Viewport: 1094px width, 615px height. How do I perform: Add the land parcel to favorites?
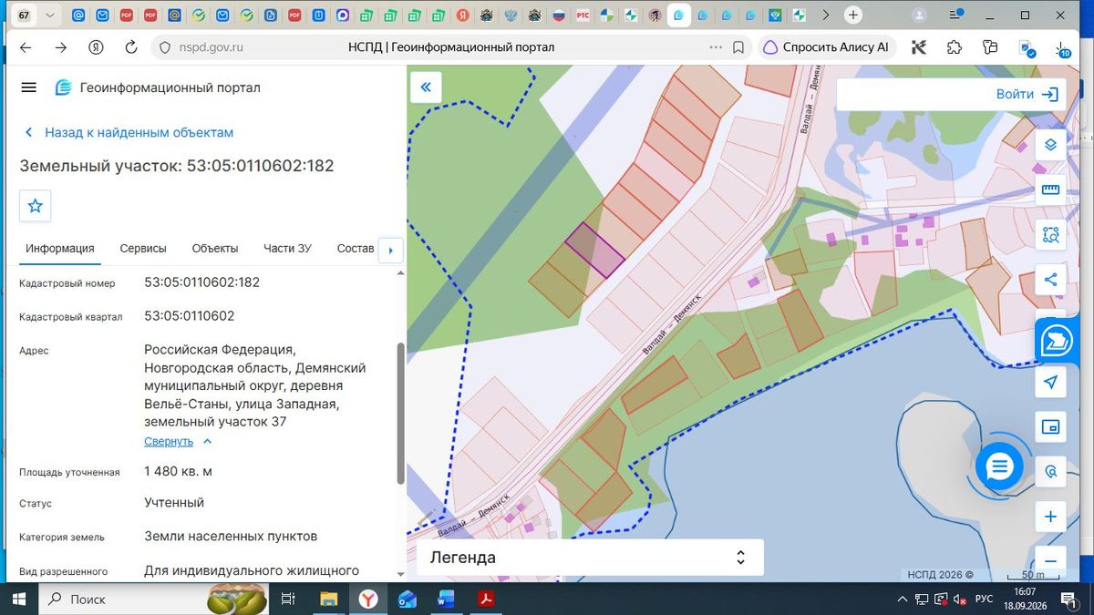[36, 206]
